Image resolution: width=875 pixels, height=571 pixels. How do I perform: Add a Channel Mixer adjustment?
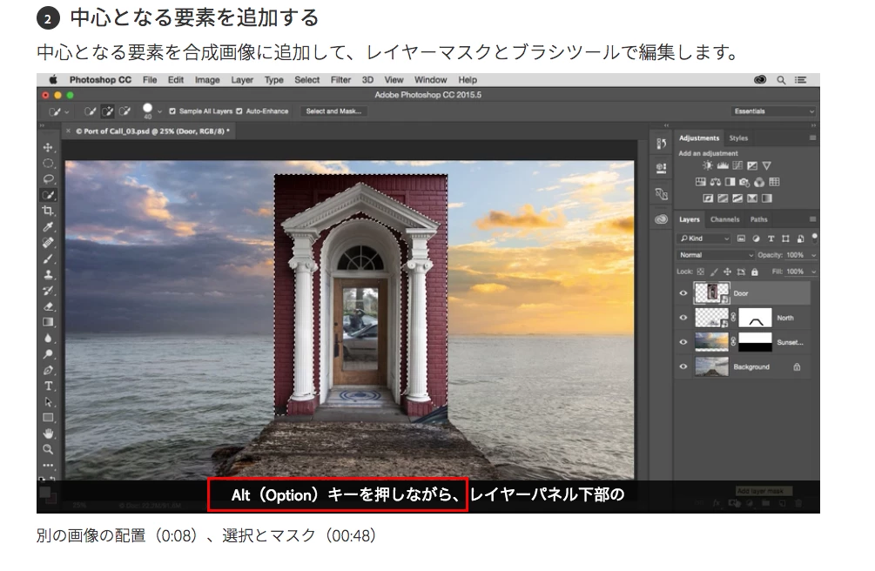[759, 182]
